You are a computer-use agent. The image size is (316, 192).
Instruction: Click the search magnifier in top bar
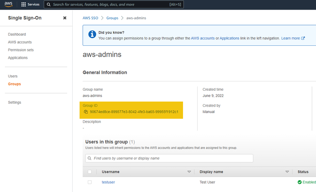coord(48,4)
